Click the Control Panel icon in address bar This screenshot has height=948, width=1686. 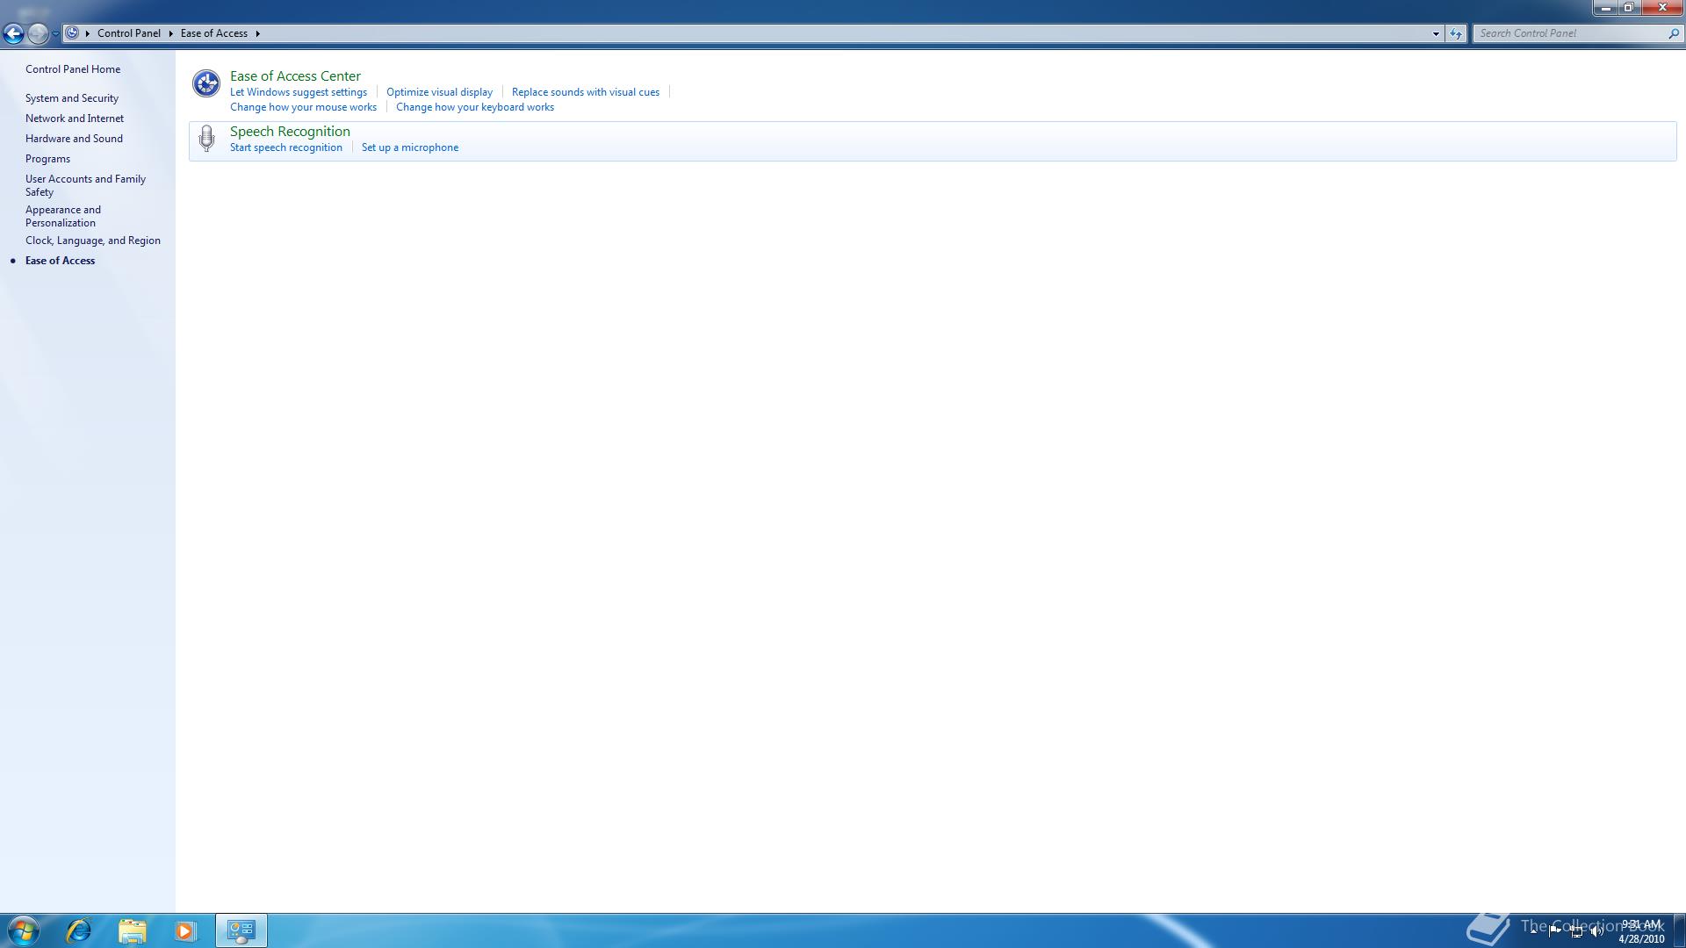(72, 32)
